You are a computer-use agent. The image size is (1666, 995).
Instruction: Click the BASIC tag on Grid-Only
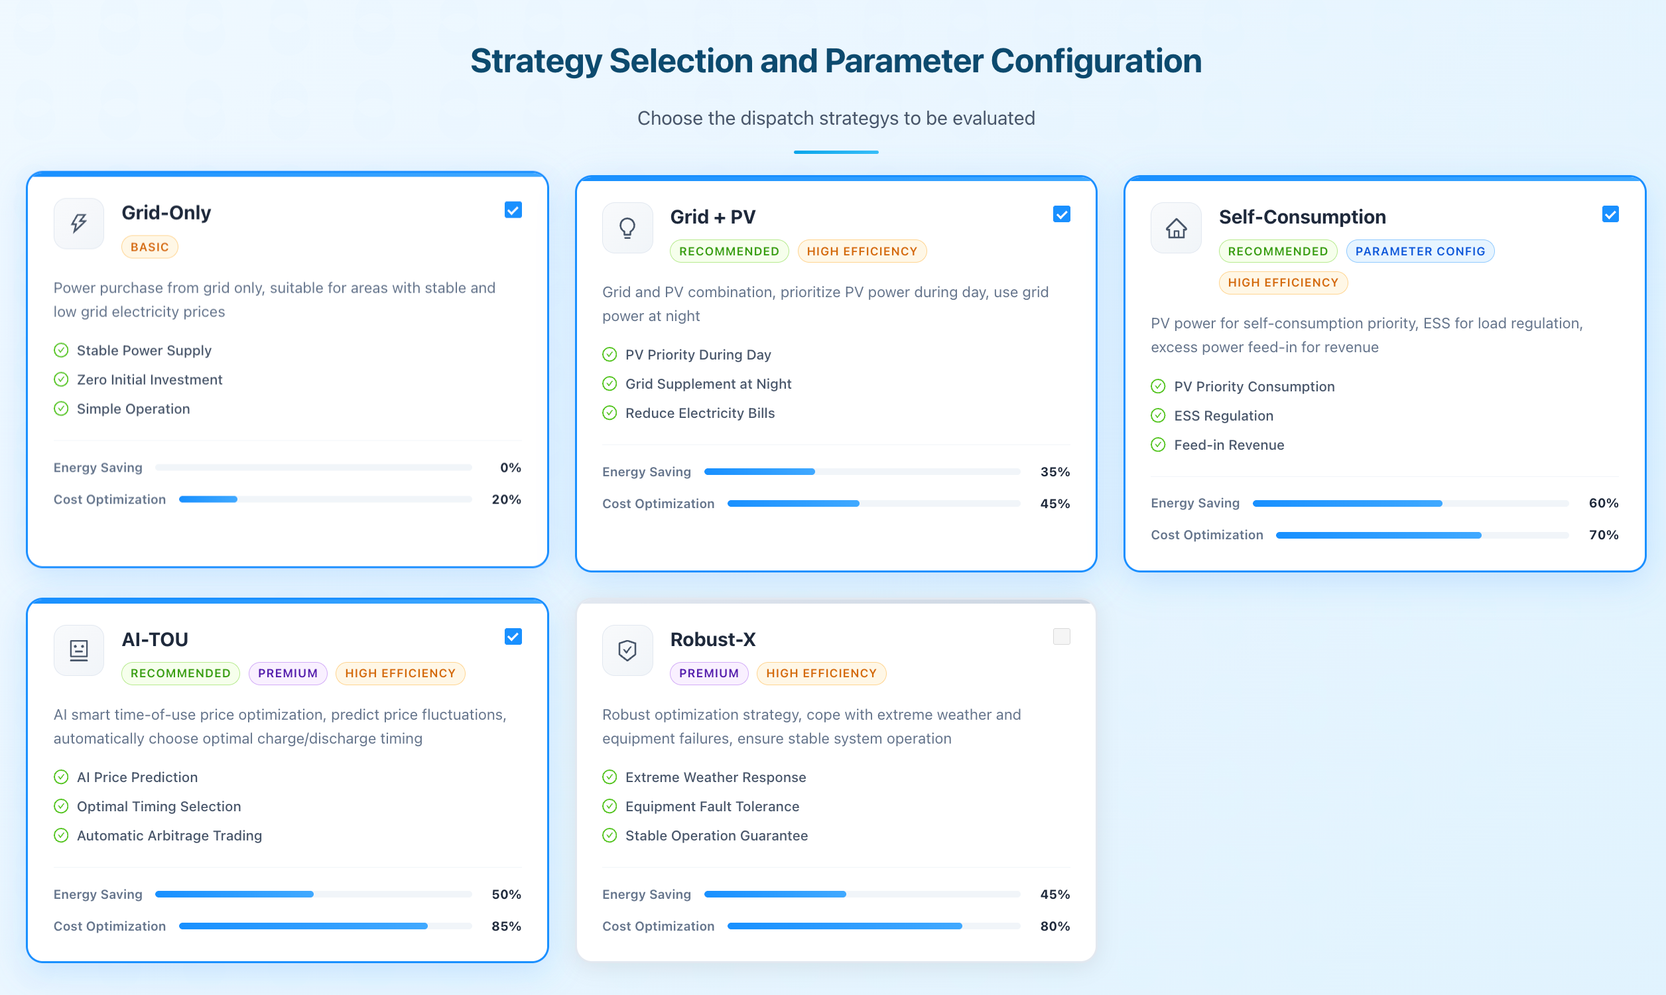(149, 247)
